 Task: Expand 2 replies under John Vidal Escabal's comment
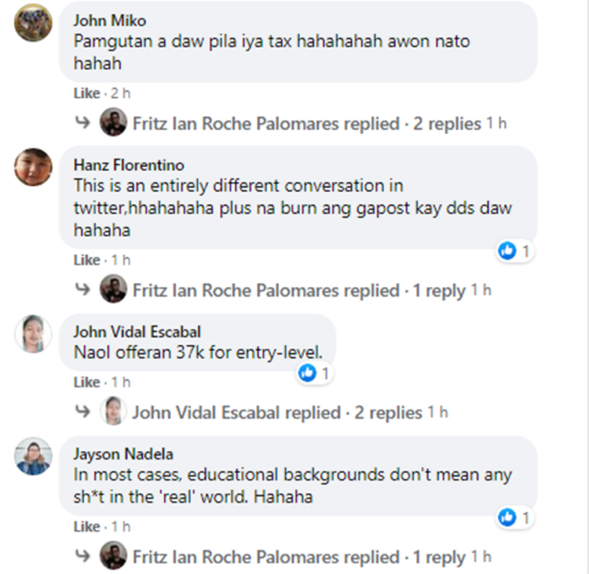[388, 412]
